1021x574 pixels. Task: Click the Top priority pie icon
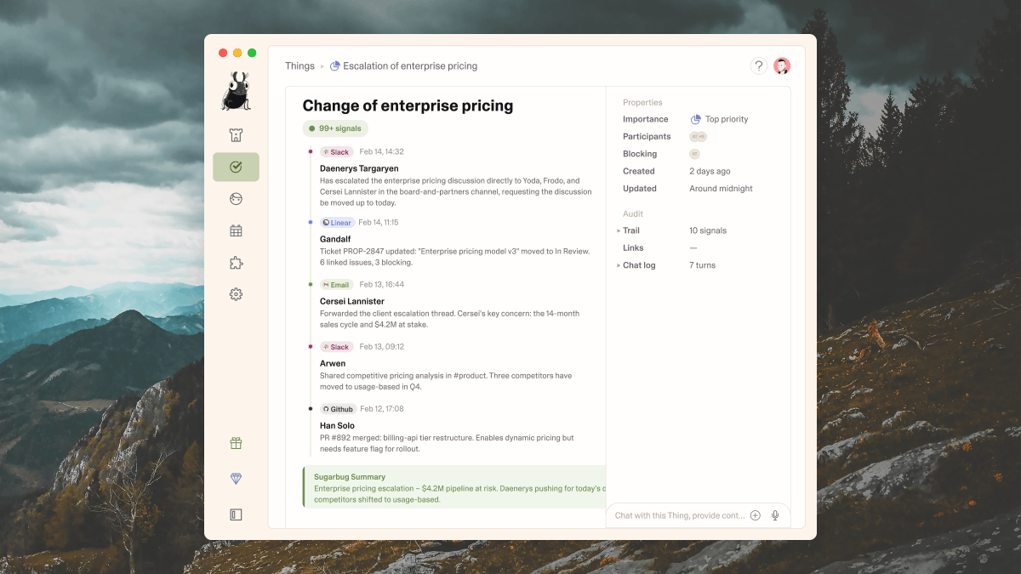tap(695, 120)
